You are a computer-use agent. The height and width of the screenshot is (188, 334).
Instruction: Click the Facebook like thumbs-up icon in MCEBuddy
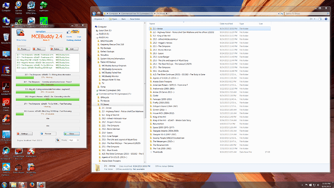coord(69,32)
